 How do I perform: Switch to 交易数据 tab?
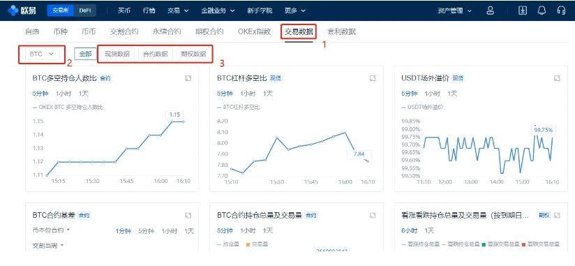pos(299,31)
